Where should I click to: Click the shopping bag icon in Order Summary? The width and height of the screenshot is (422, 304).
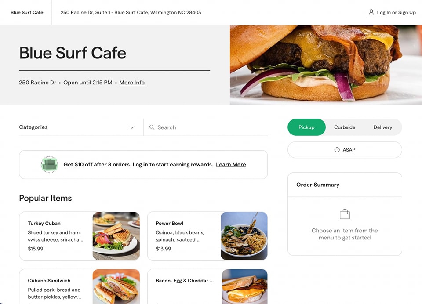(345, 214)
